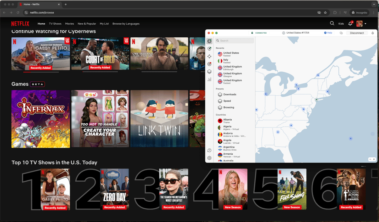Close the Home - Netflix tab
This screenshot has width=379, height=222.
coord(59,4)
